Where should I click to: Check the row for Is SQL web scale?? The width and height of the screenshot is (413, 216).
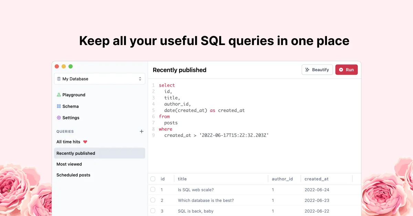(x=153, y=190)
